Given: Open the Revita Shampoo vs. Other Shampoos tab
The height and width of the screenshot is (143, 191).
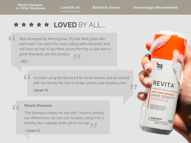Looking at the screenshot, I should [x=30, y=7].
